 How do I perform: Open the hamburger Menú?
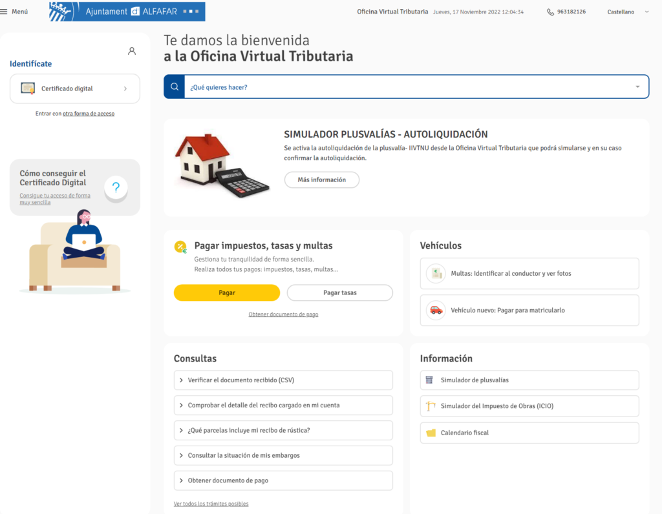14,12
